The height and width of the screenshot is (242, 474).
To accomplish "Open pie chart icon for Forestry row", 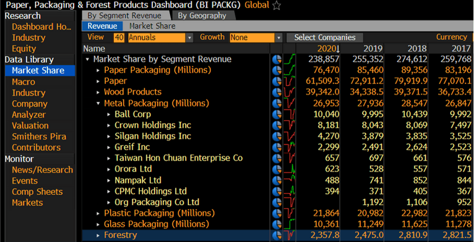I will tap(277, 235).
